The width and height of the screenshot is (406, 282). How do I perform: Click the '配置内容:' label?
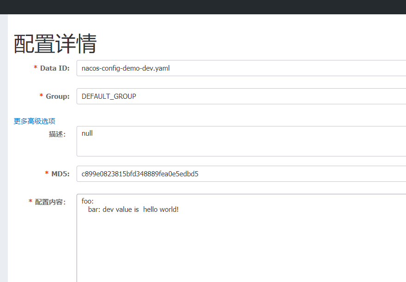(x=50, y=202)
